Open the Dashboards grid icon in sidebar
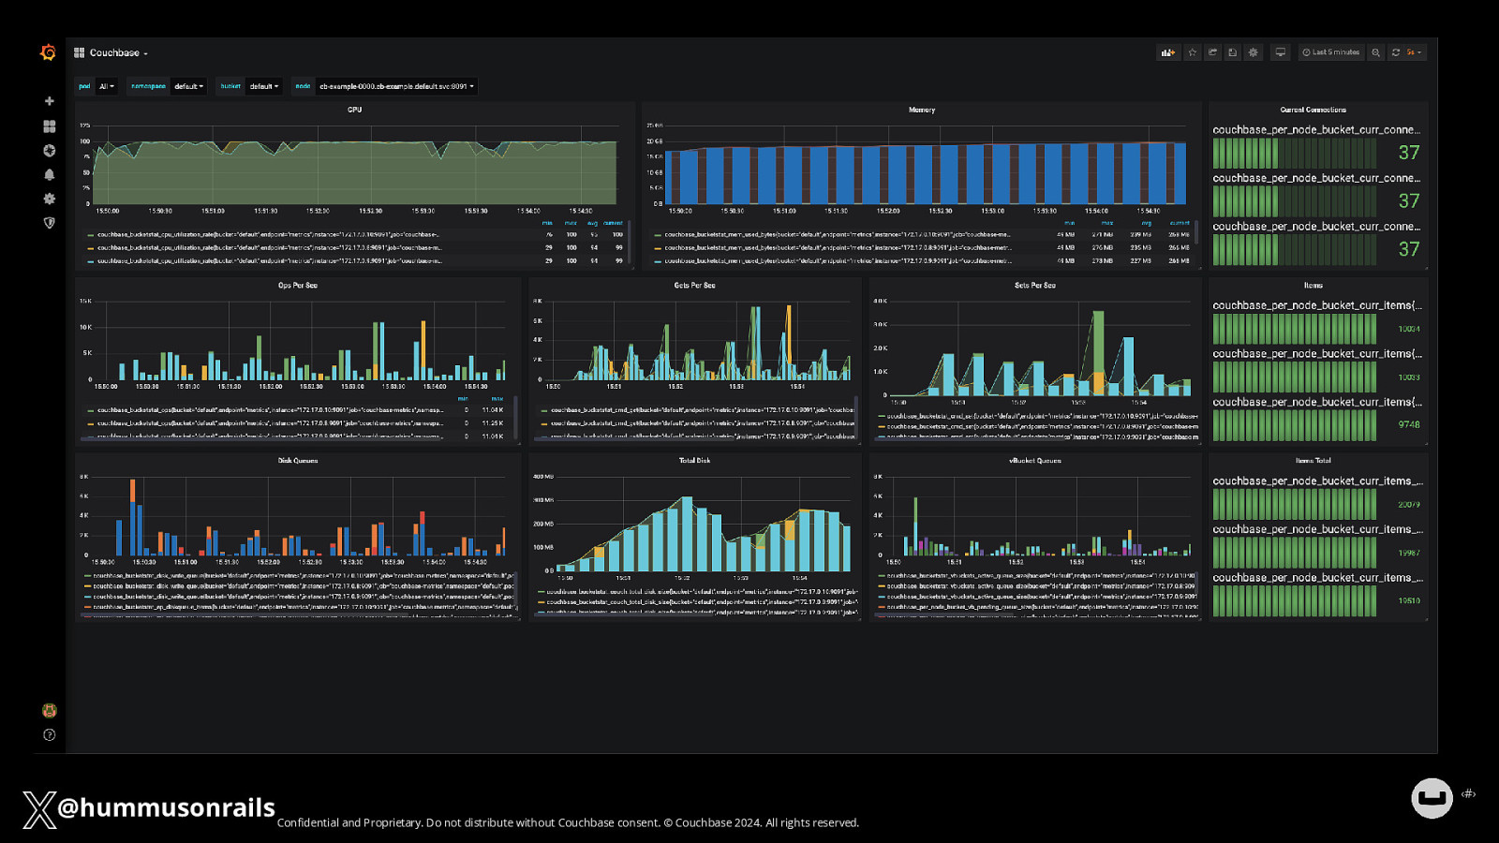Screen dimensions: 1499x843 tap(50, 126)
